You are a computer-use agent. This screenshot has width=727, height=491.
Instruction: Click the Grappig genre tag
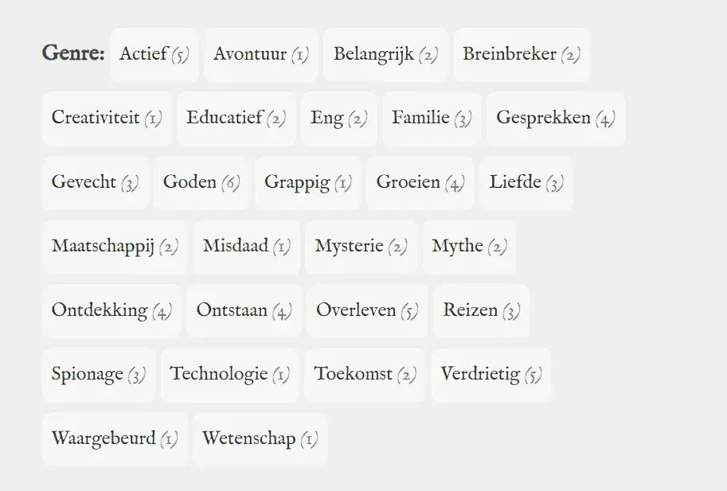[307, 183]
